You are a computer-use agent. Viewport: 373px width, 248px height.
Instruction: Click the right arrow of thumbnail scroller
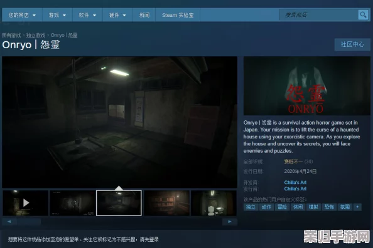230,222
